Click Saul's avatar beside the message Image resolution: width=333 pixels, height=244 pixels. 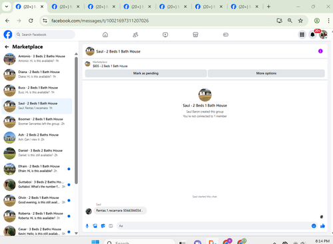(x=89, y=211)
